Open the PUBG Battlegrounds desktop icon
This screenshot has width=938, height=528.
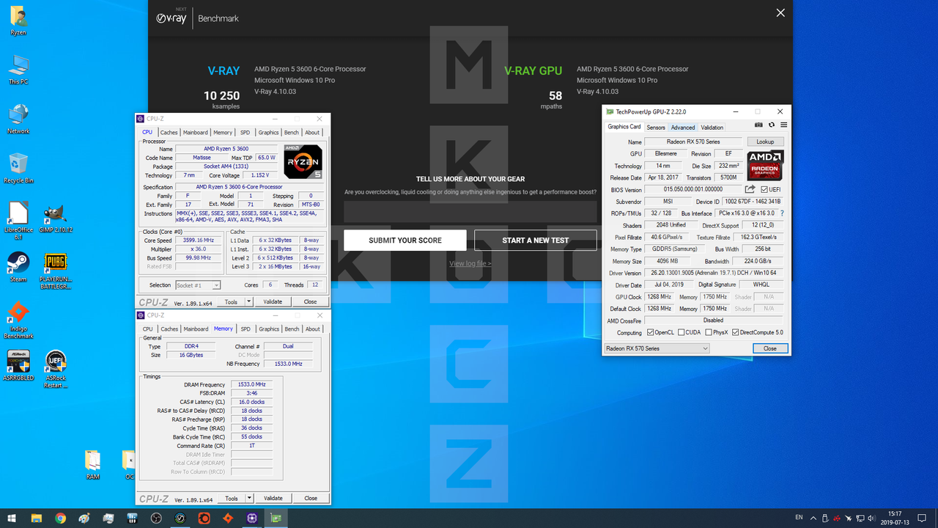click(x=56, y=270)
